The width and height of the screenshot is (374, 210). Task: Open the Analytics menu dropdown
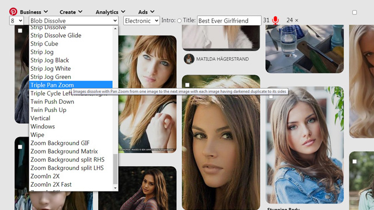tap(110, 12)
